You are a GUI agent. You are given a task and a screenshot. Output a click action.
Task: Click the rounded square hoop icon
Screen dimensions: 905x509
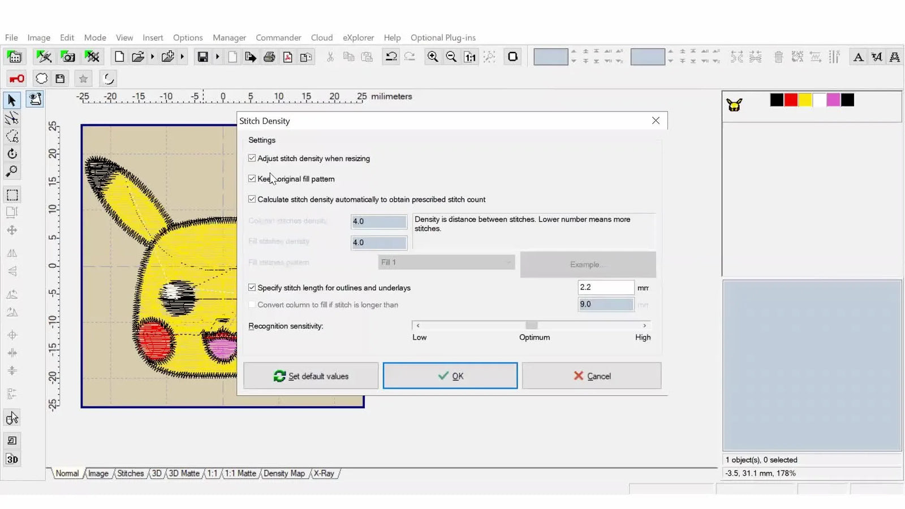click(x=513, y=57)
